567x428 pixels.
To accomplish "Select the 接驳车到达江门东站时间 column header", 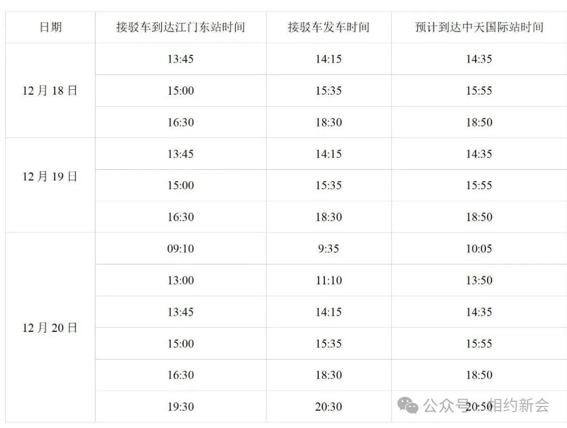I will click(x=181, y=27).
